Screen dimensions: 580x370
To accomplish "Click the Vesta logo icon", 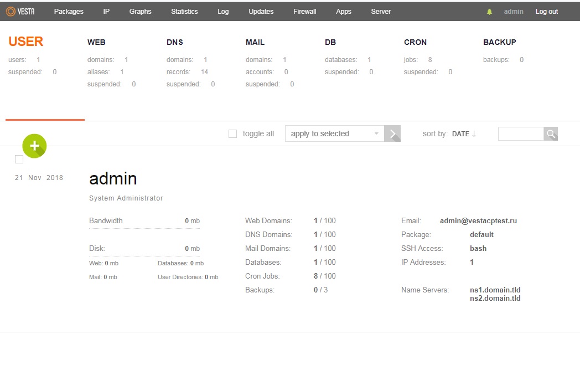I will (11, 12).
